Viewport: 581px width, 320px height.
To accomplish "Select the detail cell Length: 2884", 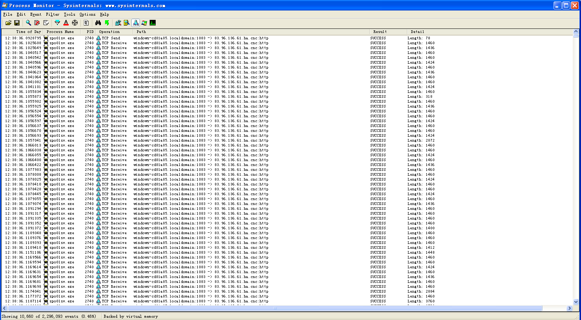I will click(x=421, y=292).
